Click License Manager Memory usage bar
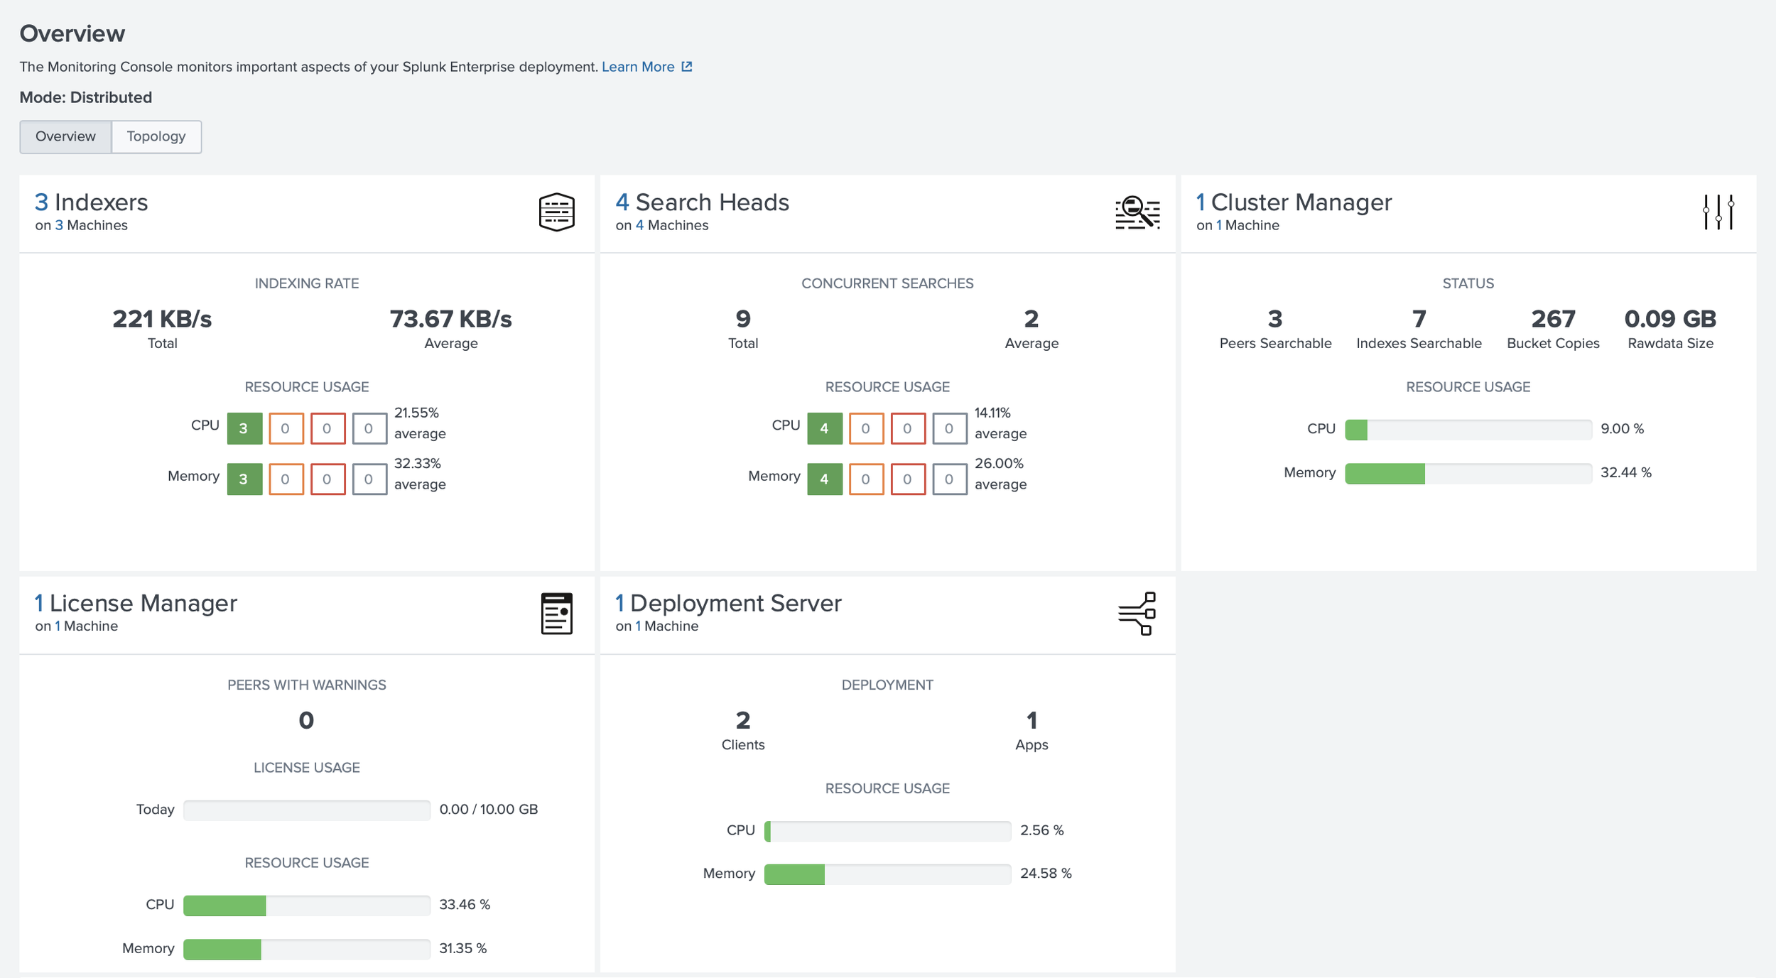 tap(307, 950)
